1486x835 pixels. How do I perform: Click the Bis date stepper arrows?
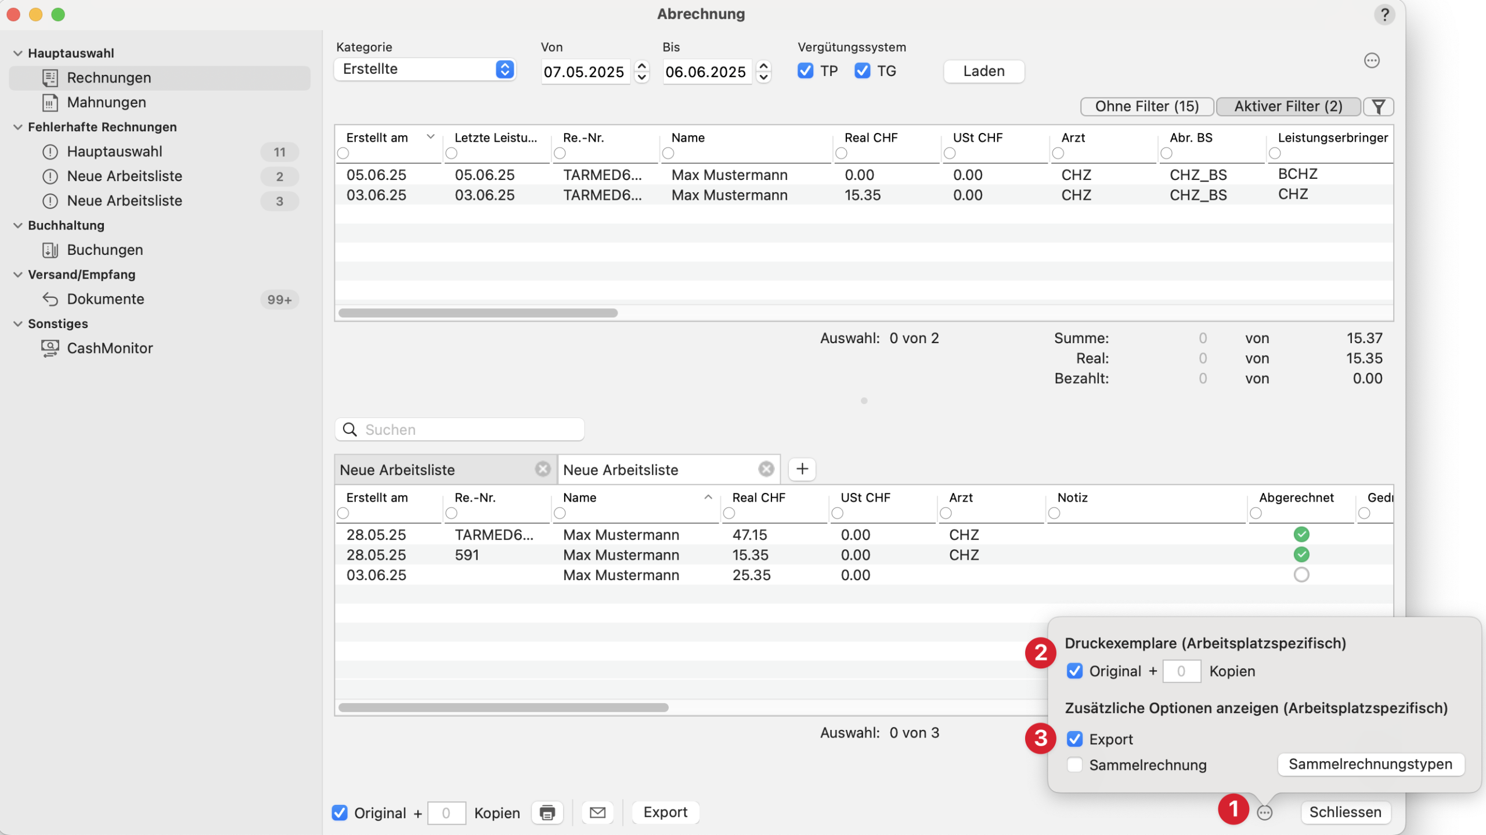click(763, 71)
